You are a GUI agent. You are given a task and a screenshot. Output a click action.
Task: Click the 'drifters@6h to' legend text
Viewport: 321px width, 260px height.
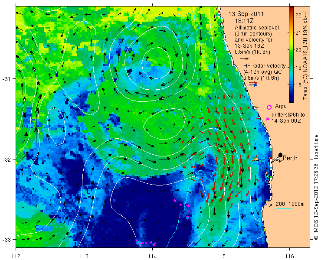click(288, 115)
